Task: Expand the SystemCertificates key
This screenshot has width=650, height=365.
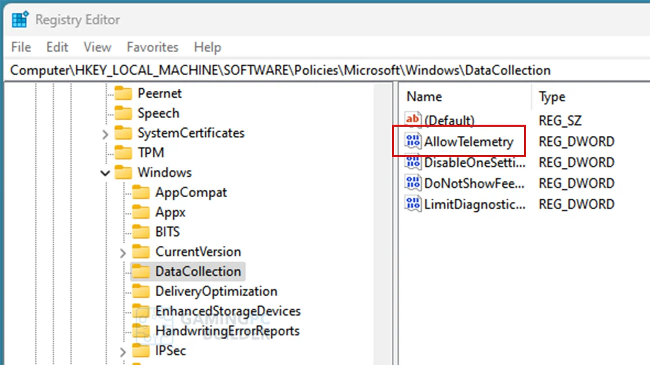Action: click(105, 134)
